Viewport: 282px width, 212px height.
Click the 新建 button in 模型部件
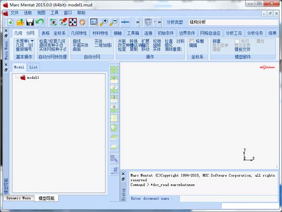(x=217, y=41)
